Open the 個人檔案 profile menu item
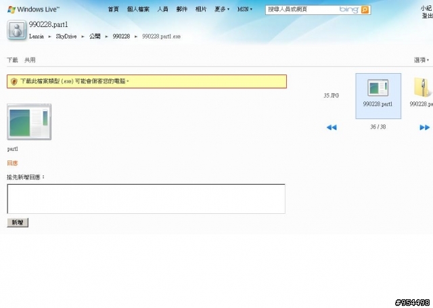Image resolution: width=433 pixels, height=308 pixels. click(x=138, y=9)
